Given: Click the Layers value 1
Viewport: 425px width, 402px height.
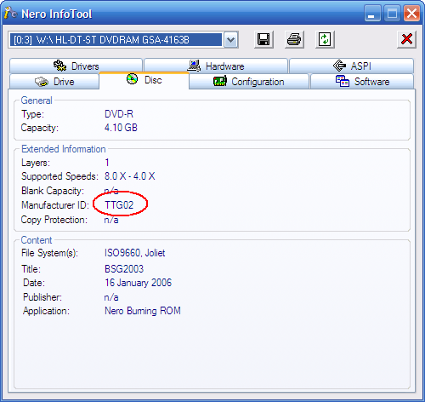Looking at the screenshot, I should (107, 163).
